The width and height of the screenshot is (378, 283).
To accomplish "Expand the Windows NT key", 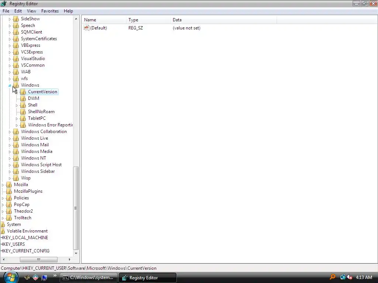I will click(x=10, y=158).
